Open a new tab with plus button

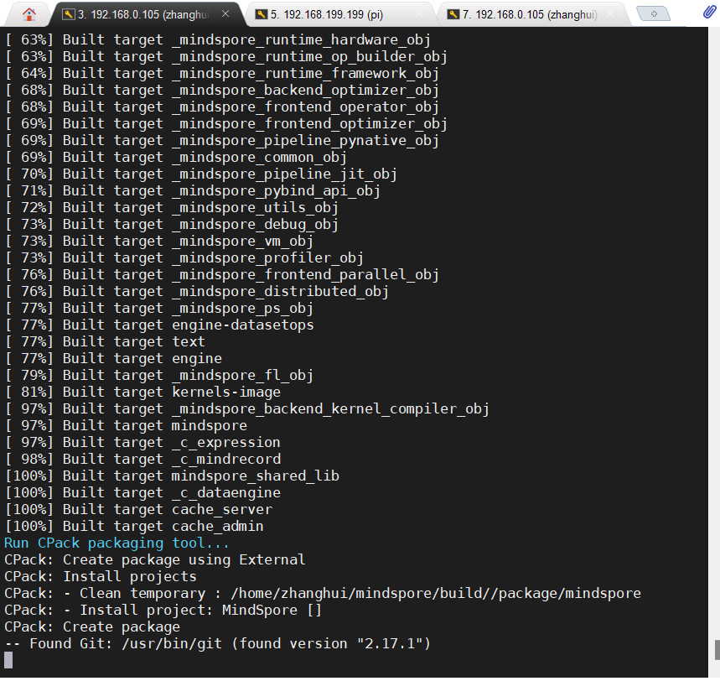click(654, 14)
